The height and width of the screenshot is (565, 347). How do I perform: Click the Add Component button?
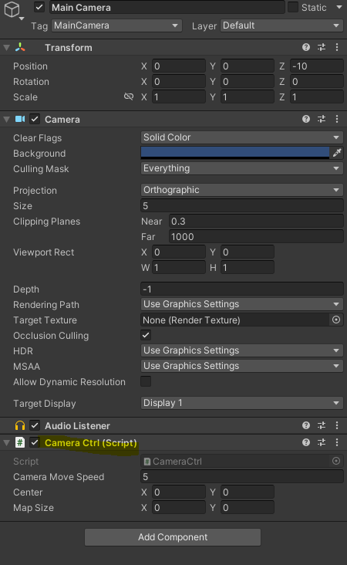pos(173,537)
